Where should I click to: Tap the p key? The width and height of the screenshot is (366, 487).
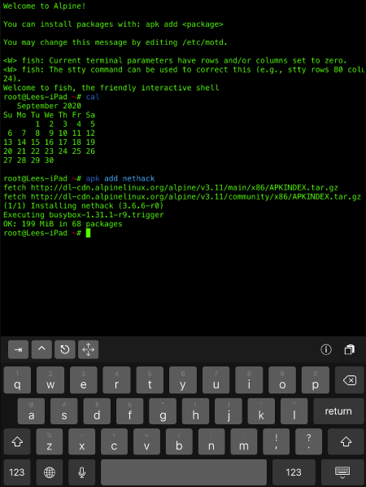click(315, 380)
